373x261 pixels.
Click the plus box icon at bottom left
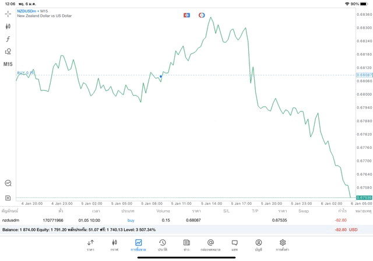[8, 198]
